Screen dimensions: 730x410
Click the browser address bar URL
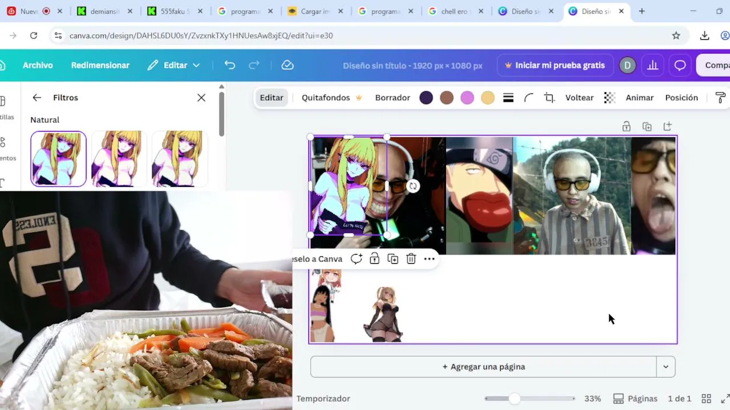201,35
